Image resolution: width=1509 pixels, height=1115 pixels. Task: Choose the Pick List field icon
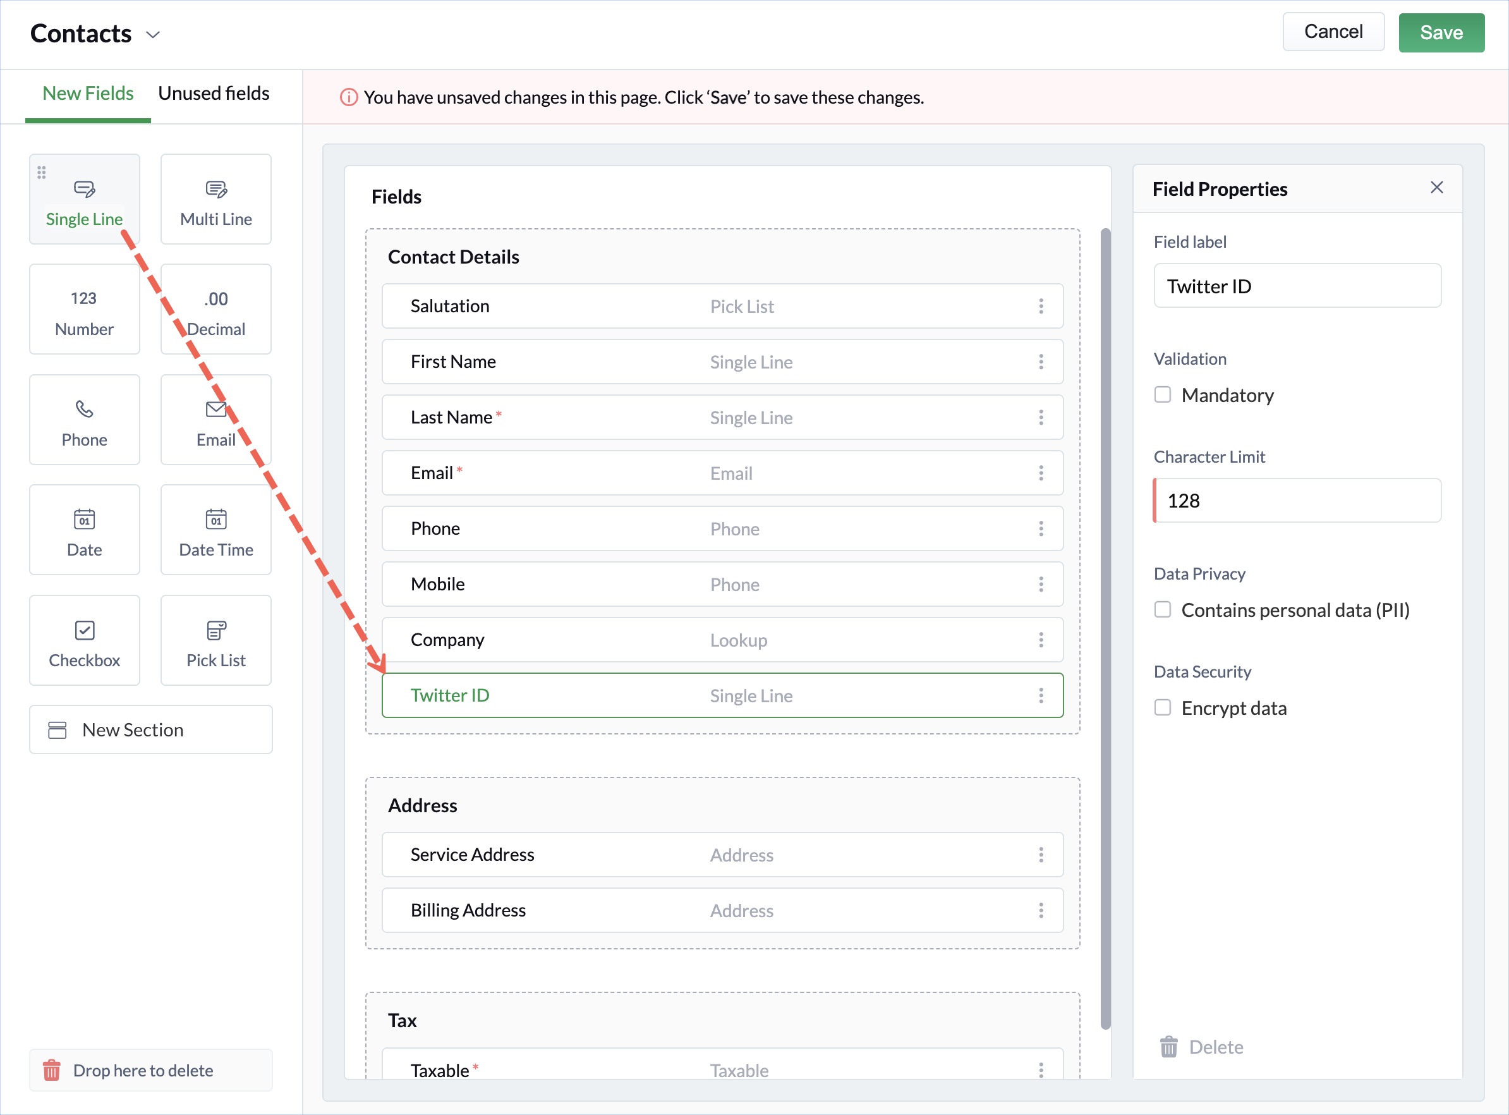point(216,630)
